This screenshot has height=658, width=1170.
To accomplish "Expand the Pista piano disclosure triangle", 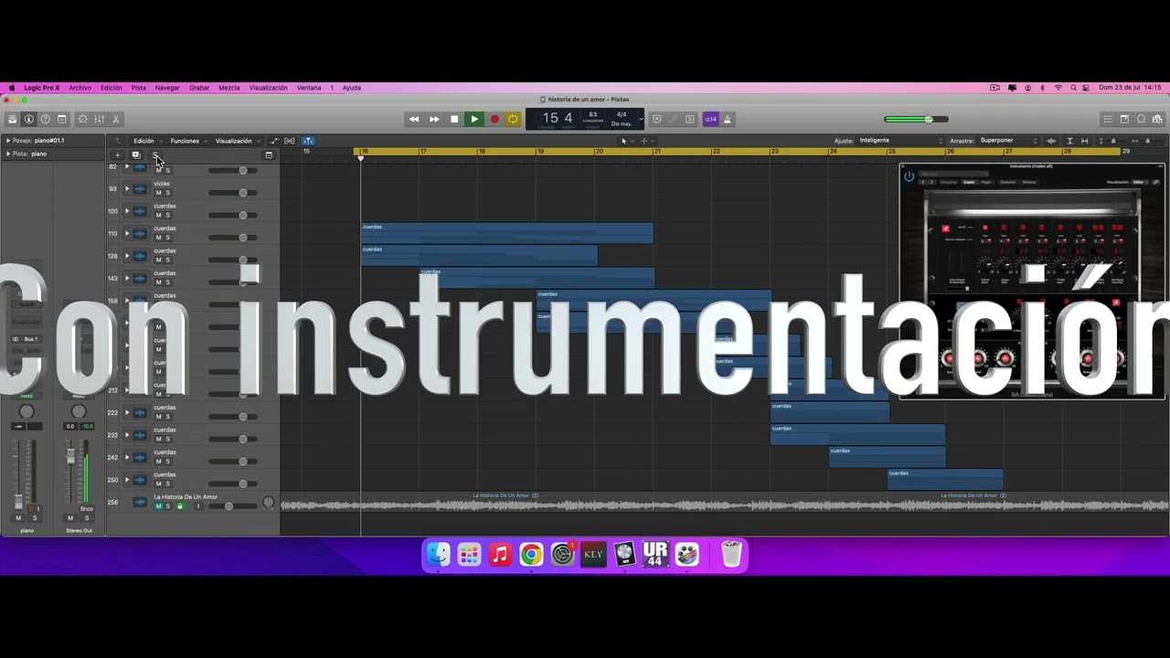I will (8, 154).
